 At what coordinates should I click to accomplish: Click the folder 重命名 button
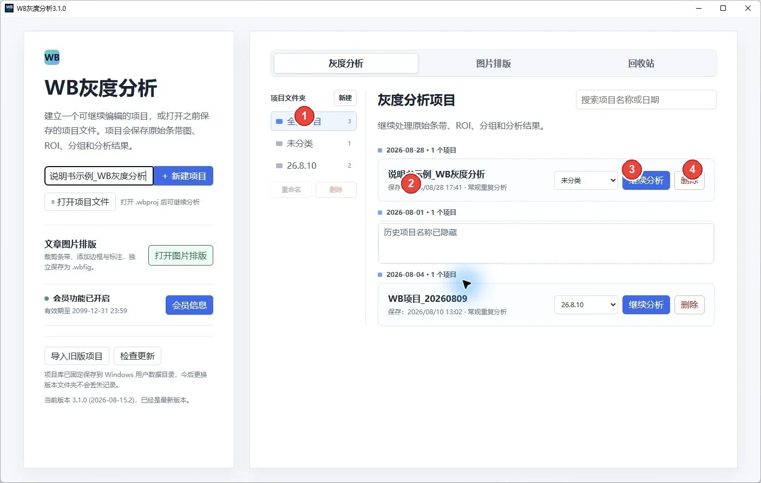[x=291, y=190]
